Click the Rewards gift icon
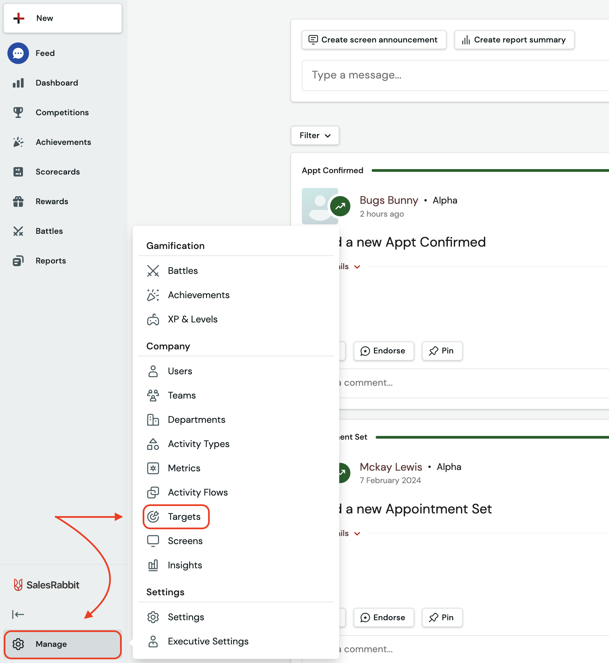The width and height of the screenshot is (609, 663). click(18, 201)
